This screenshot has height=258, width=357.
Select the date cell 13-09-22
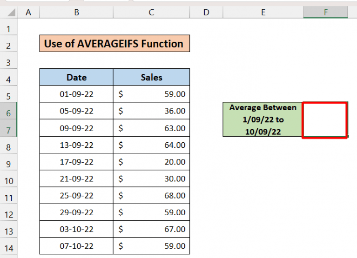pyautogui.click(x=76, y=145)
